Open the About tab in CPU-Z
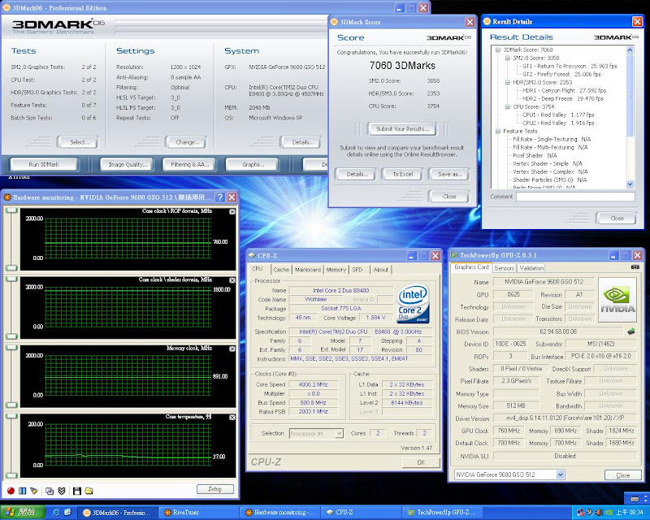 (380, 270)
